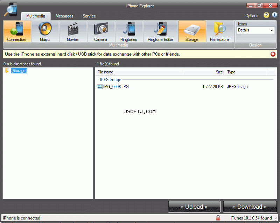Select the [Storage] tree node
The height and width of the screenshot is (223, 280).
pyautogui.click(x=19, y=71)
